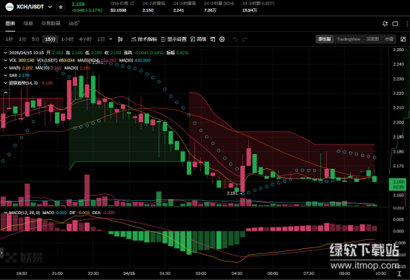Select the 1小时 timeframe
The image size is (410, 280).
point(67,39)
